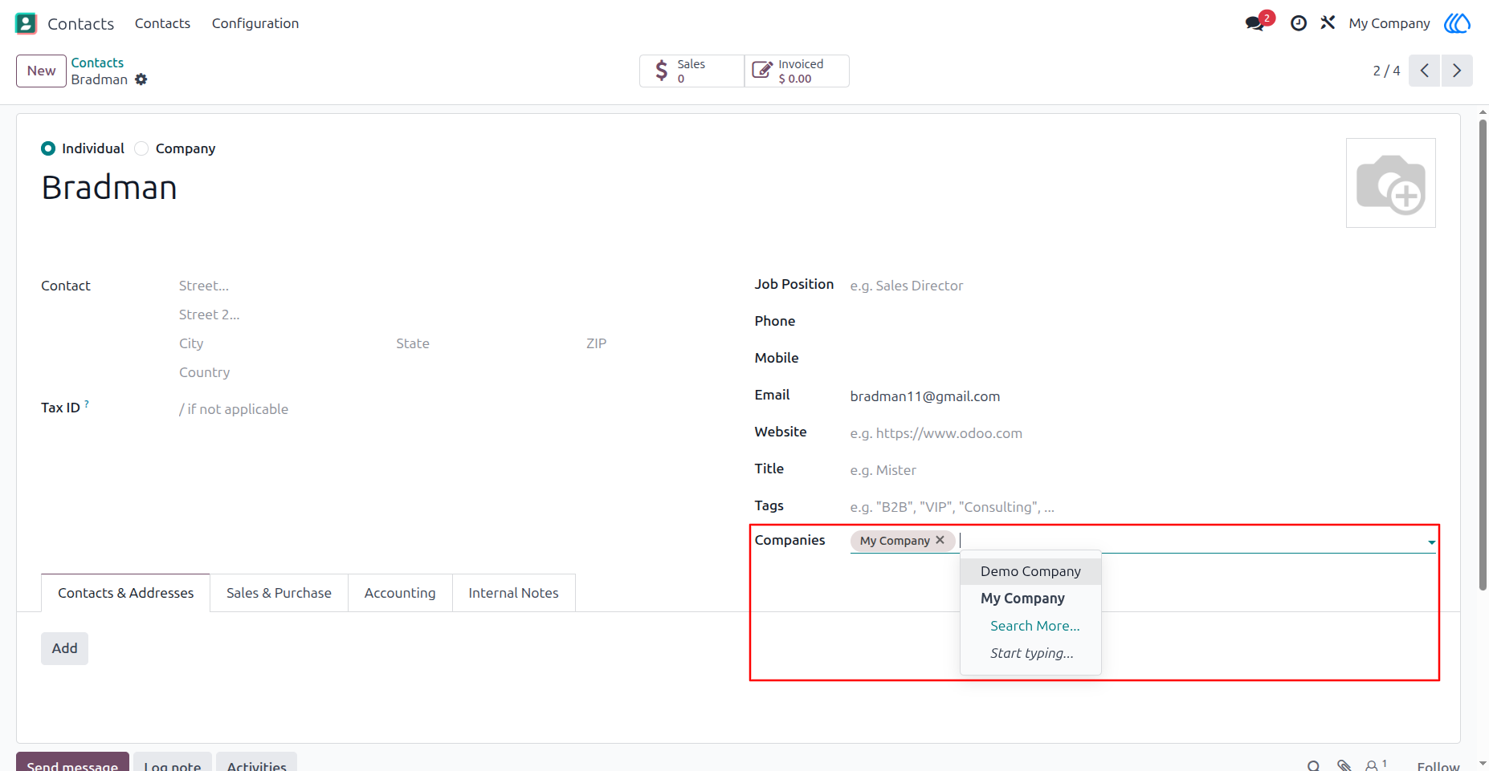1489x771 pixels.
Task: Click the New button
Action: pos(41,71)
